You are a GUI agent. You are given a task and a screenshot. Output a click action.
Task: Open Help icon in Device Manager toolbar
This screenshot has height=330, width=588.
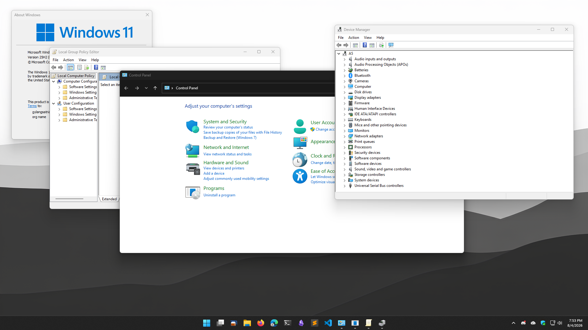365,45
